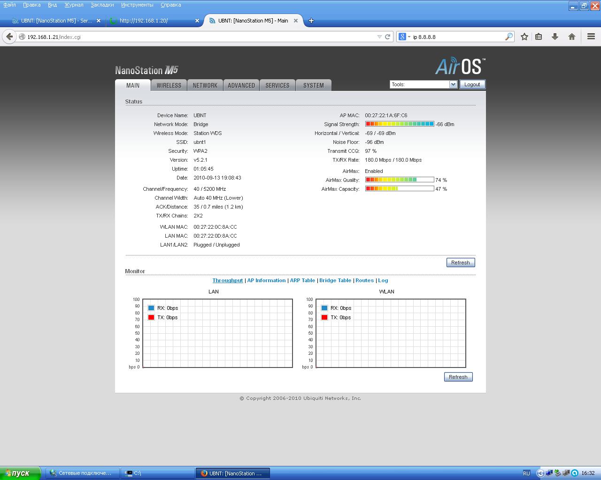Click the Ubiquiti copyright text
This screenshot has height=480, width=601.
coord(300,398)
